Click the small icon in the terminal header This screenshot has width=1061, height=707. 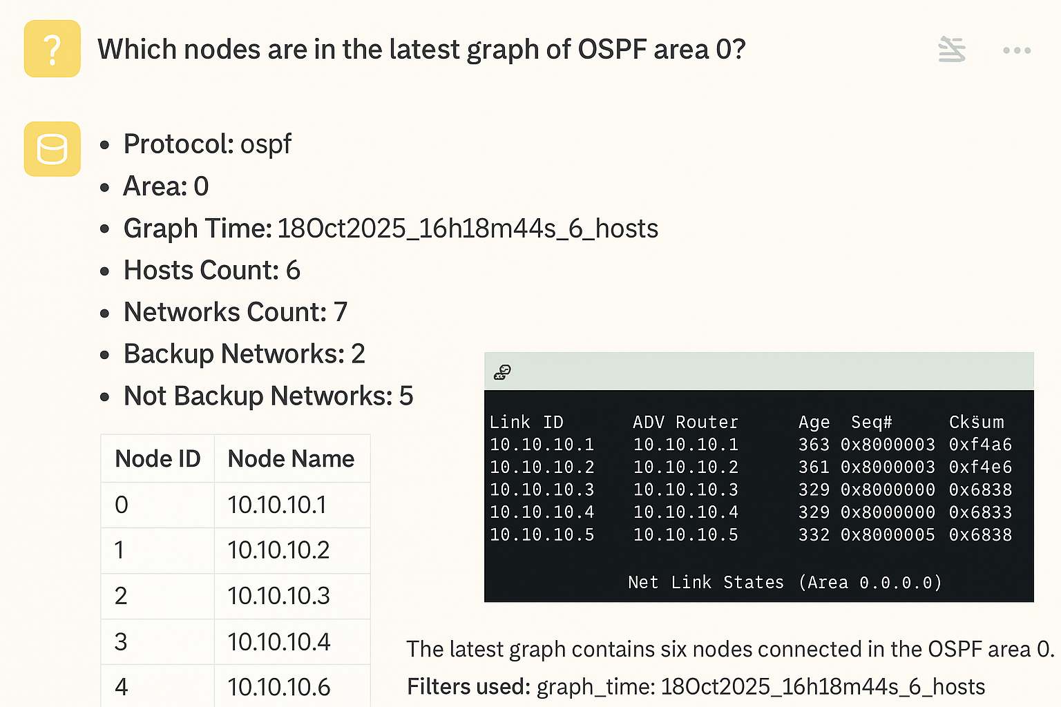pyautogui.click(x=502, y=373)
